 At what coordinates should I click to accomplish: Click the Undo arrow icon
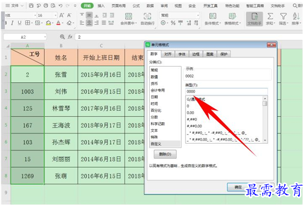(x=60, y=6)
